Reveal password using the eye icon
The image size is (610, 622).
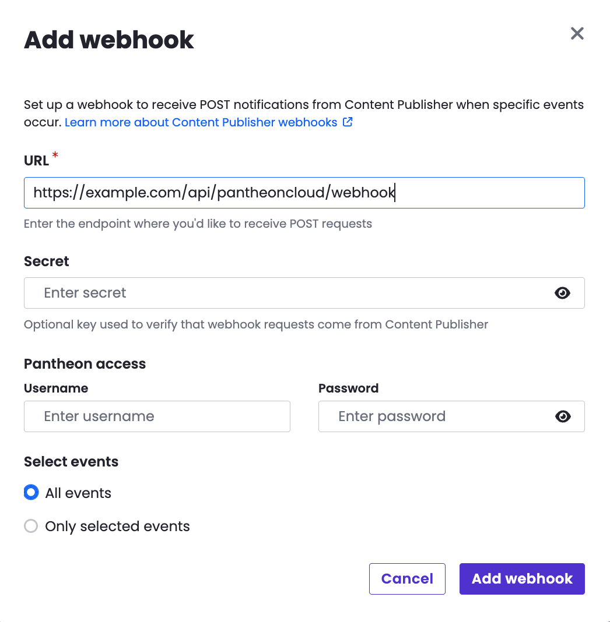tap(563, 416)
